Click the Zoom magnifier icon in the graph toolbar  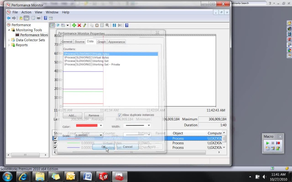pos(107,25)
